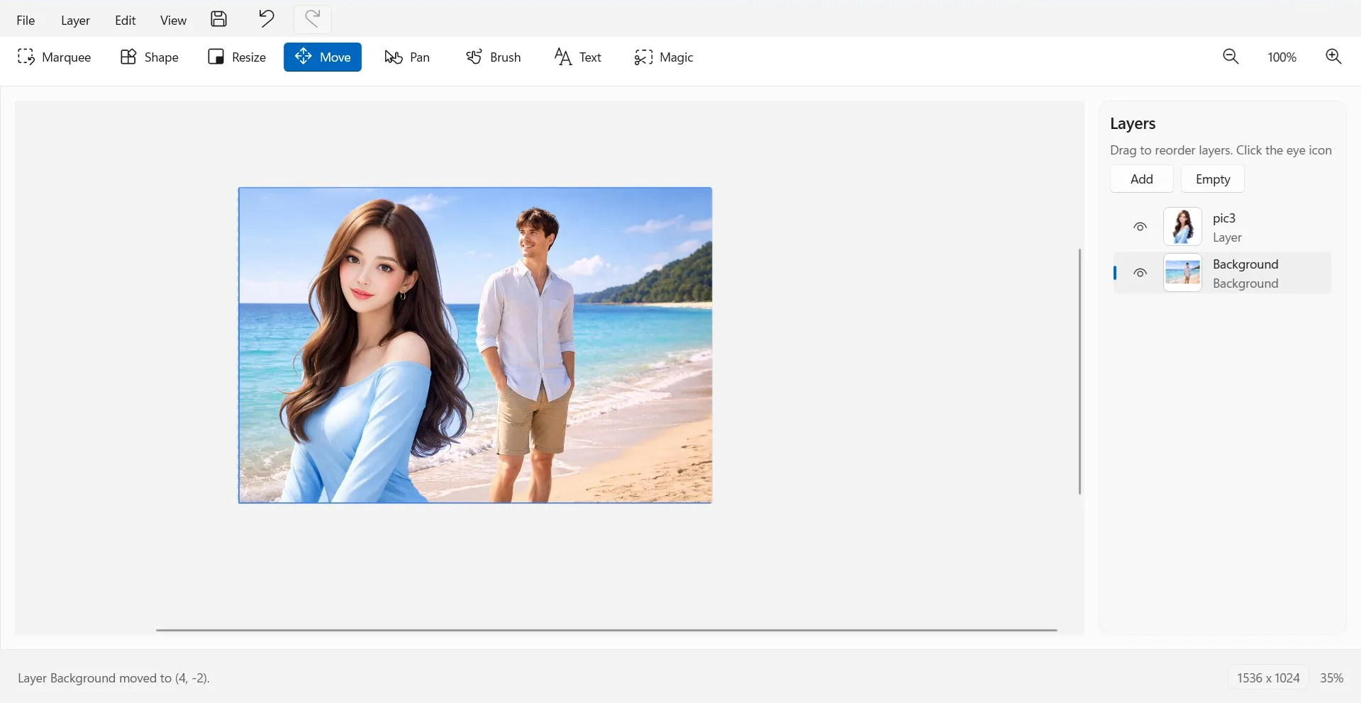The width and height of the screenshot is (1361, 703).
Task: Click the beach image on the canvas
Action: 475,345
